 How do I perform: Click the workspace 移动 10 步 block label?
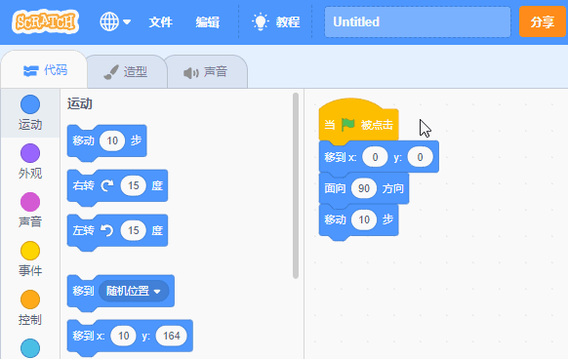click(335, 219)
